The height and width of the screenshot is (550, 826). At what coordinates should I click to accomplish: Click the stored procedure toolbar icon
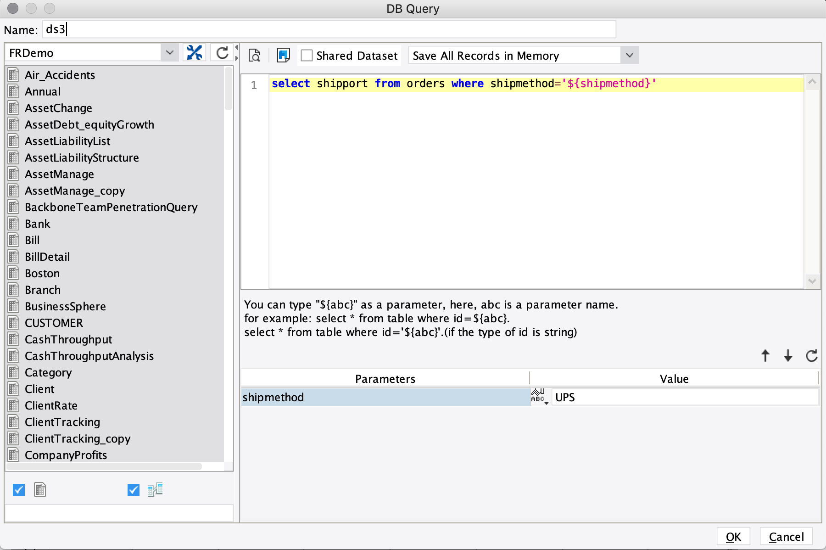pos(284,56)
